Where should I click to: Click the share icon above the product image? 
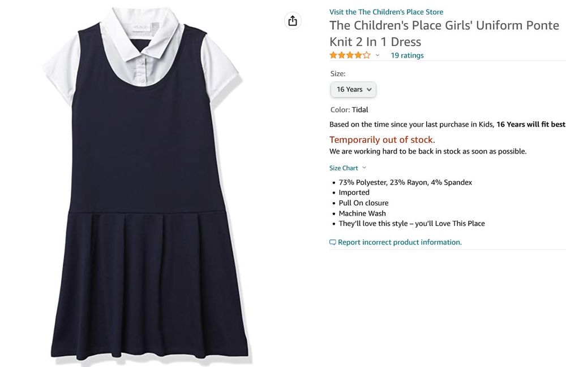[292, 21]
